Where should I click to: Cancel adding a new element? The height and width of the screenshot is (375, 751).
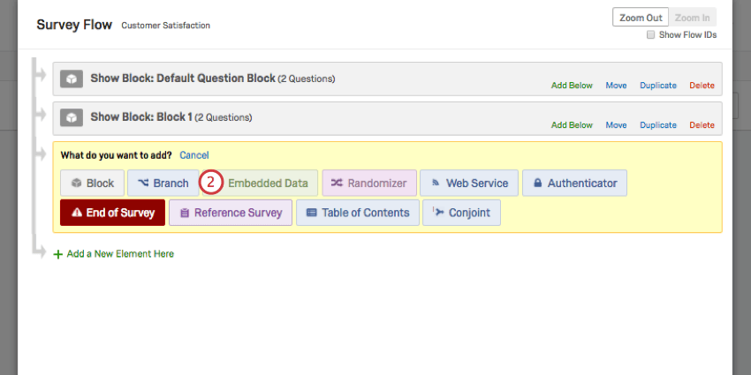(x=194, y=155)
